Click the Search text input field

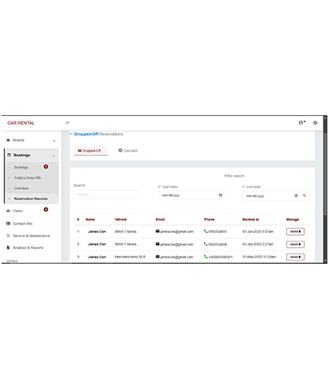click(108, 195)
